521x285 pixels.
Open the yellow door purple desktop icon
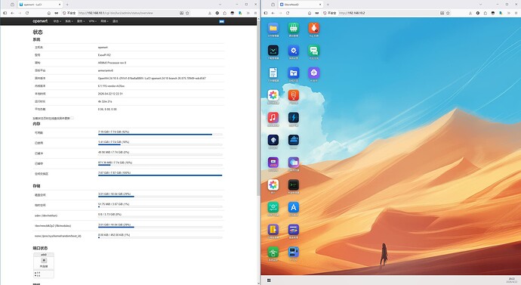[273, 230]
